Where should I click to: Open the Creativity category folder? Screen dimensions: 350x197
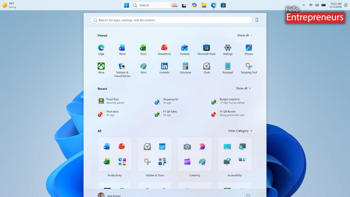(x=195, y=154)
